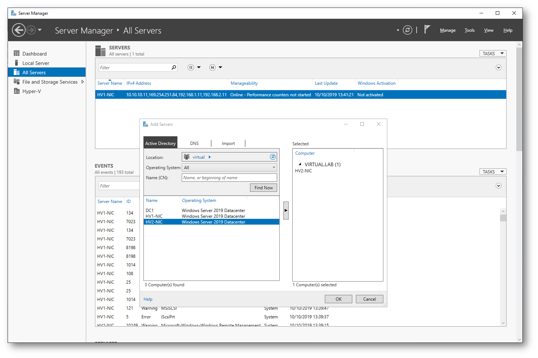
Task: Open the dropdown arrow beside save query icon
Action: (220, 67)
